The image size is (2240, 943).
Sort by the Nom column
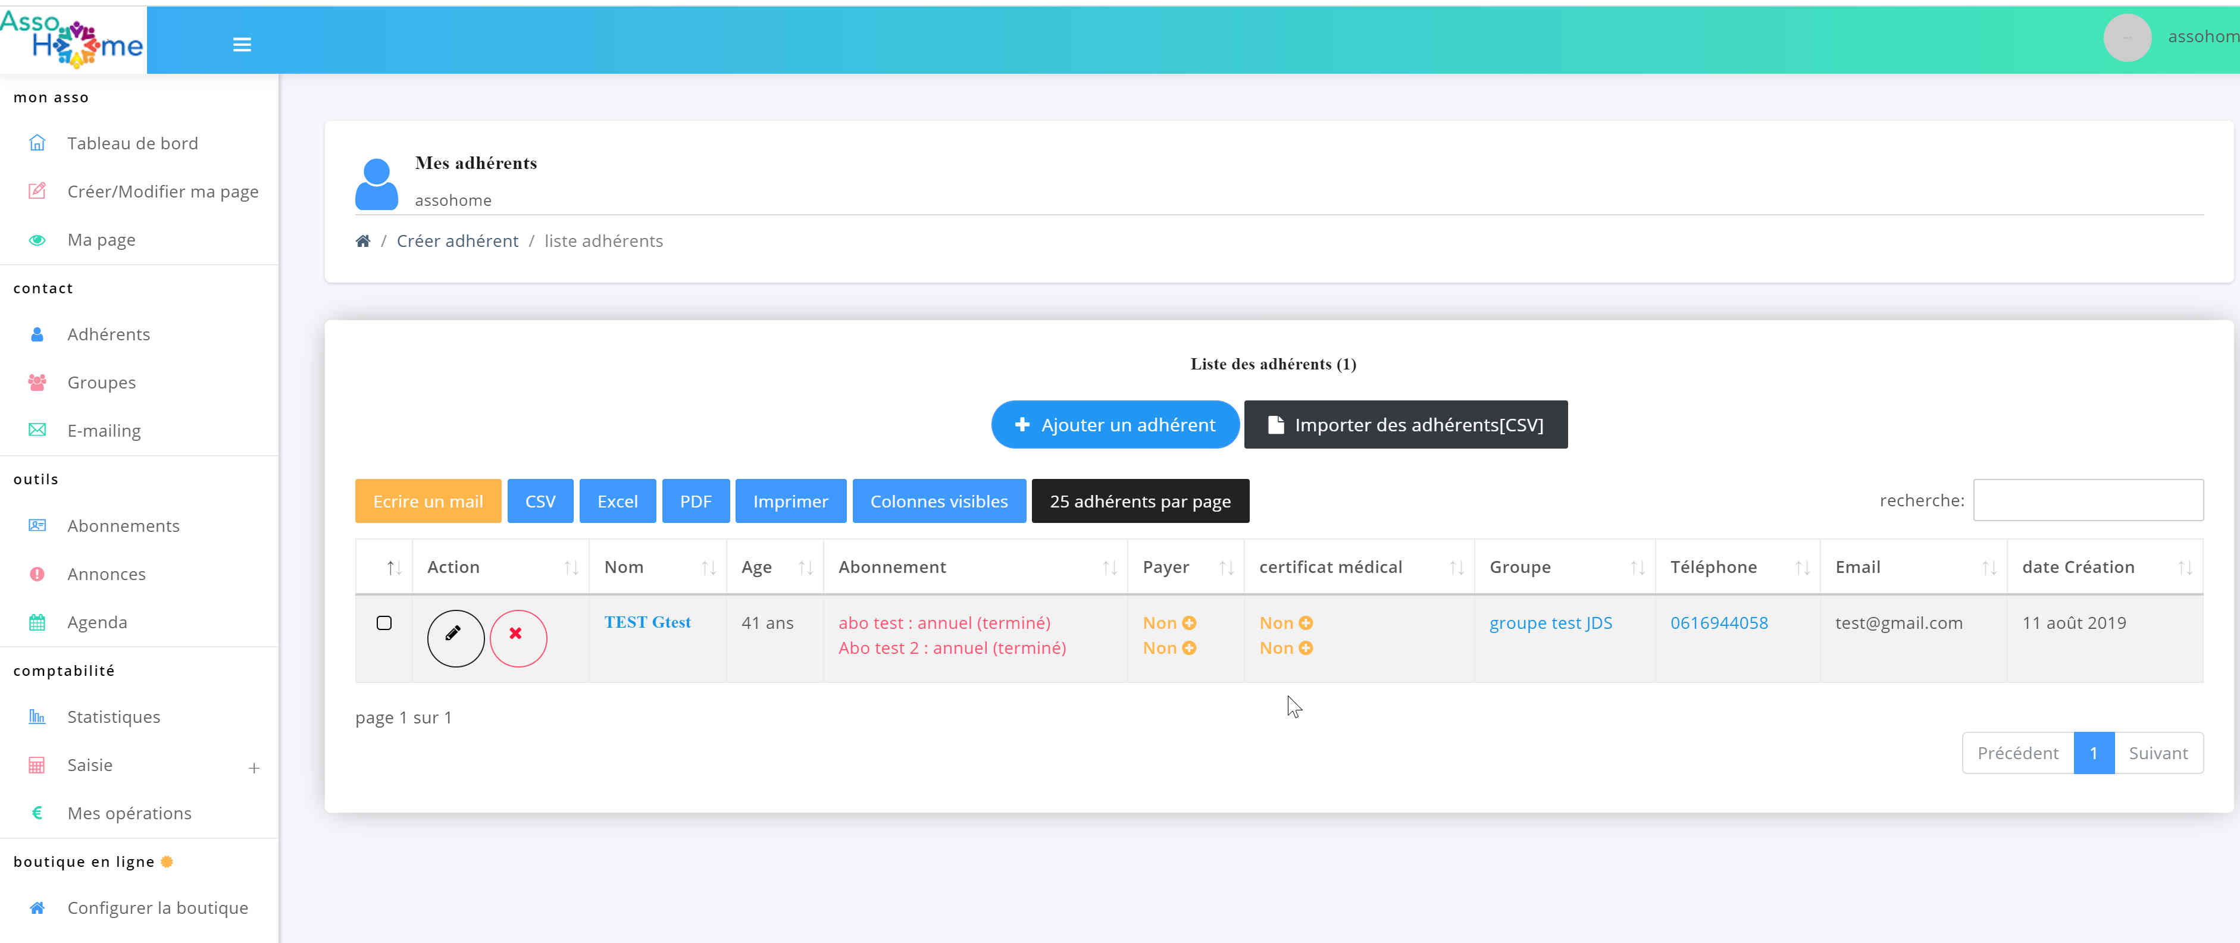tap(658, 568)
